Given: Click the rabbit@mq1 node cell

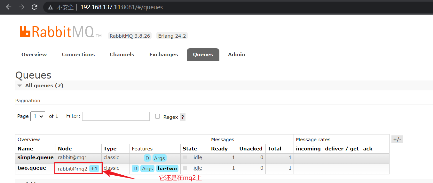Looking at the screenshot, I should (x=73, y=157).
